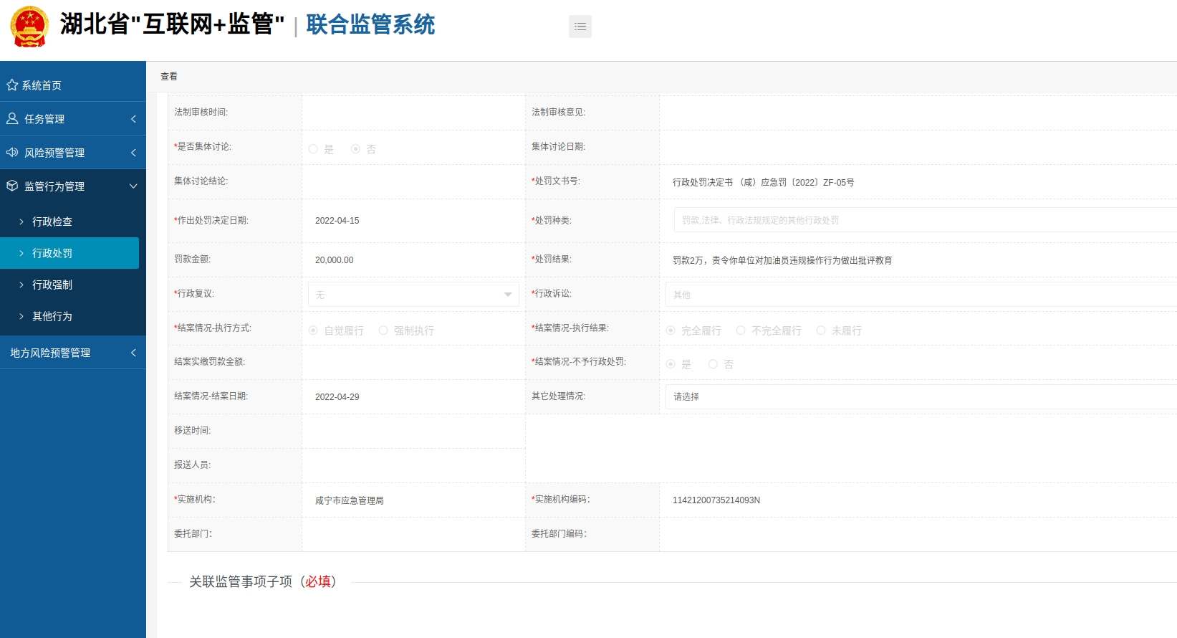Open 系统首页 in the sidebar
Image resolution: width=1177 pixels, height=638 pixels.
coord(73,85)
